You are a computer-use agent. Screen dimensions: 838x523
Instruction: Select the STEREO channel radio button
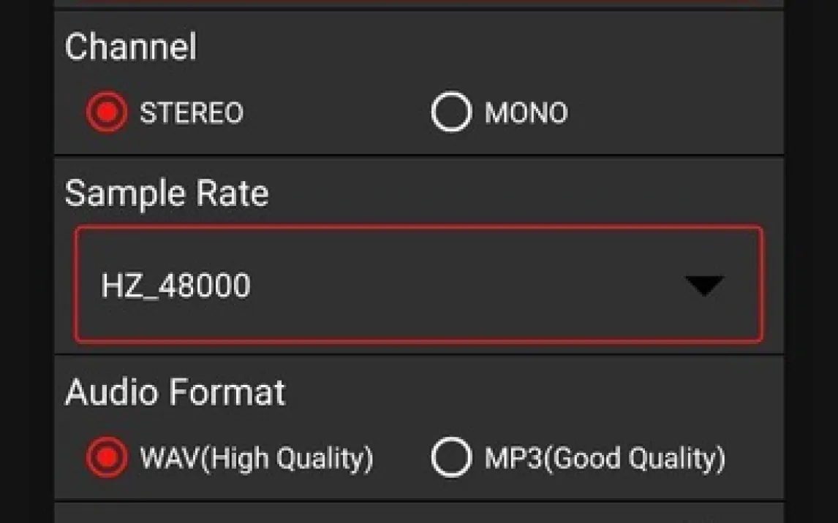(107, 113)
